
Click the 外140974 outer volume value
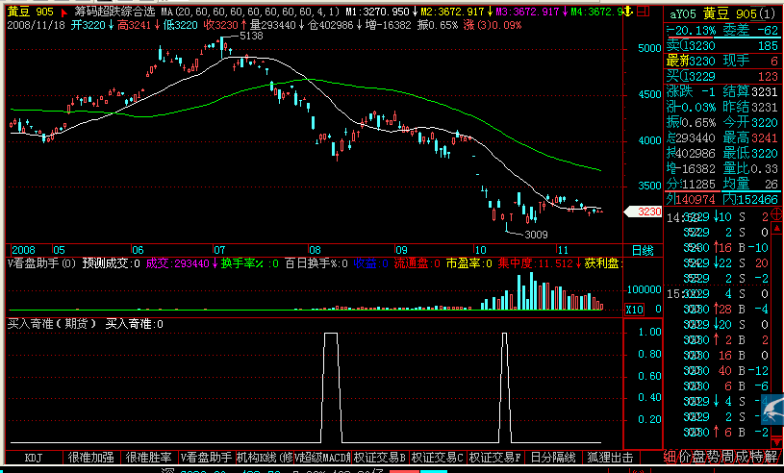pos(692,199)
